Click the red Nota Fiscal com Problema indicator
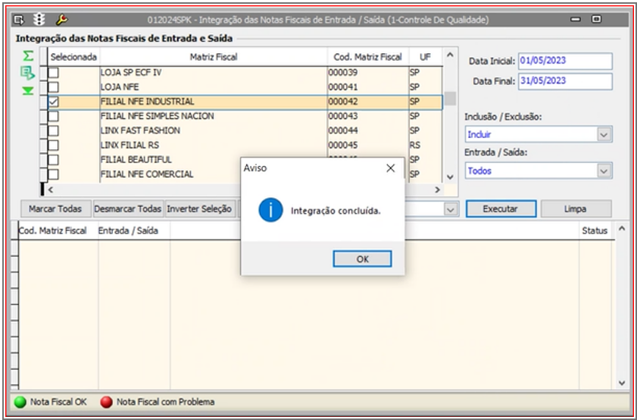The height and width of the screenshot is (420, 637). 107,402
